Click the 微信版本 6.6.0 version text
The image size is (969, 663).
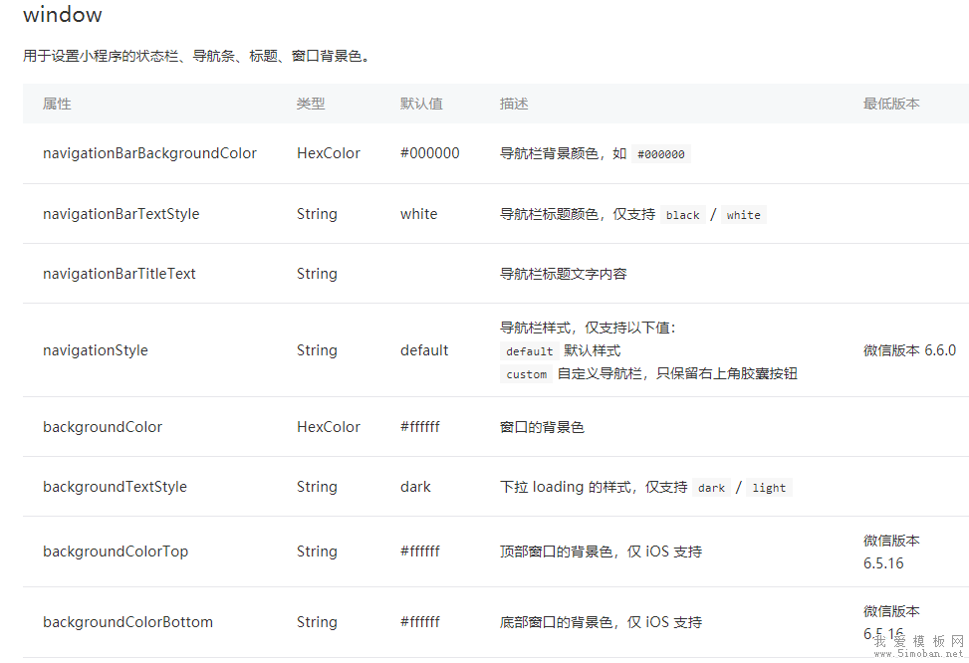[x=909, y=350]
